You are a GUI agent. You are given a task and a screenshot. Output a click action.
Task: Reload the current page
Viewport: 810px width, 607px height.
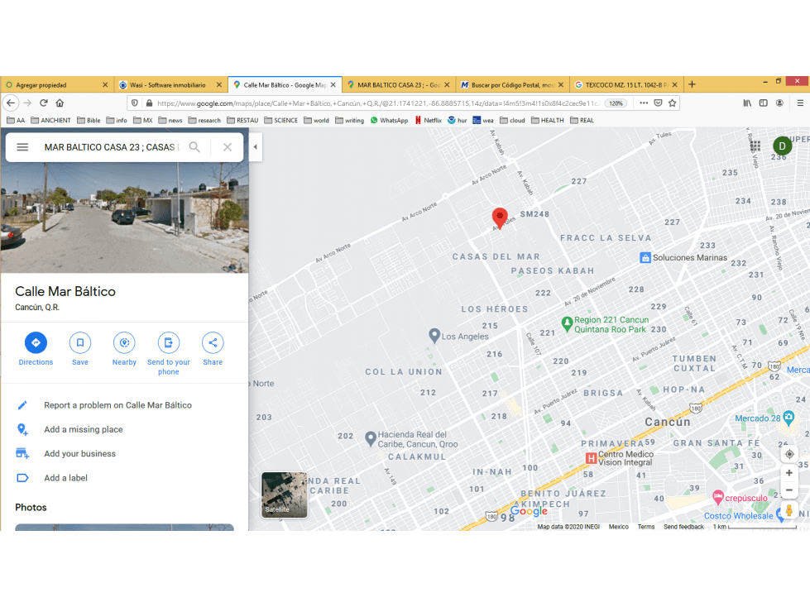[44, 103]
